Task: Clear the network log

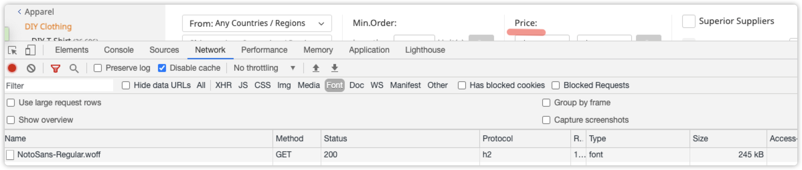Action: pyautogui.click(x=31, y=68)
